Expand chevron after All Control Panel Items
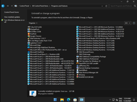 [50, 6]
